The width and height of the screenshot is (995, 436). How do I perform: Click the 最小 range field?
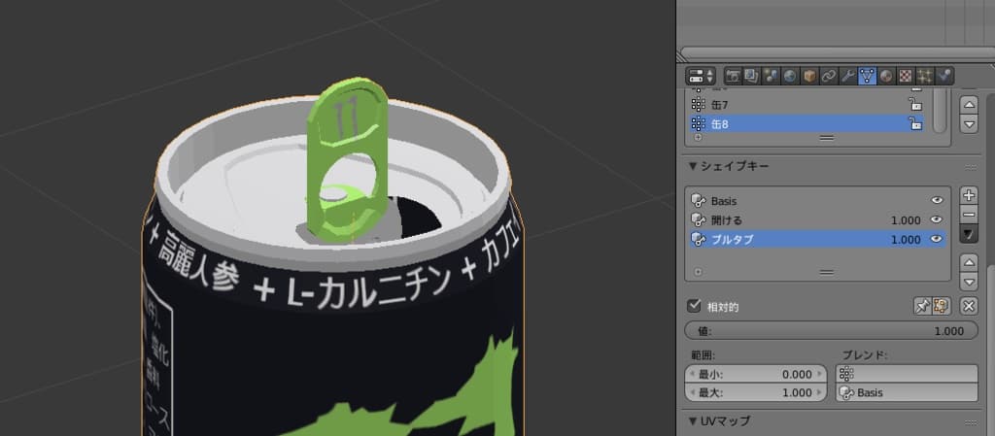point(756,374)
